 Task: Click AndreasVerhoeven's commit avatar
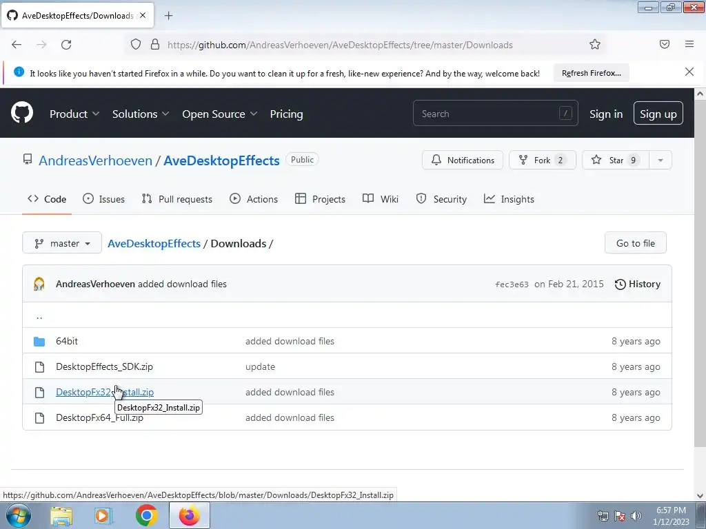(x=39, y=284)
